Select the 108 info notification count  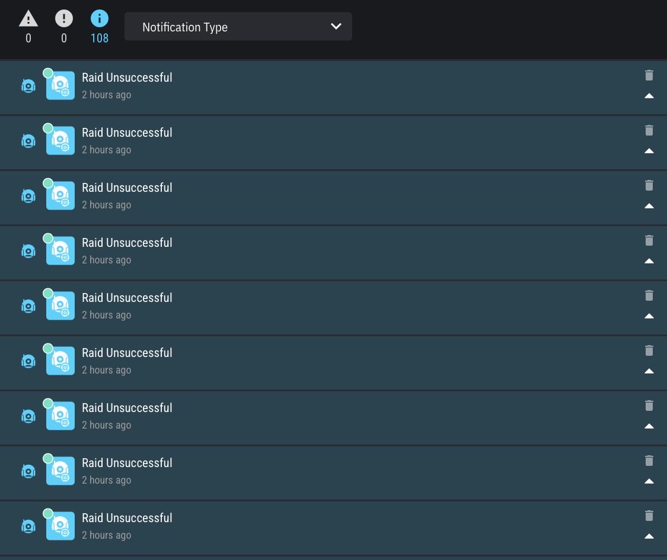click(x=100, y=38)
